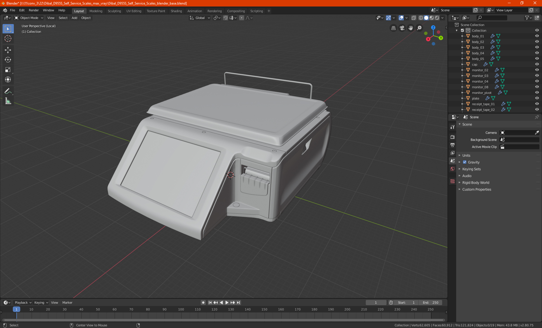The image size is (542, 328).
Task: Open the Output properties tab icon
Action: point(453,145)
